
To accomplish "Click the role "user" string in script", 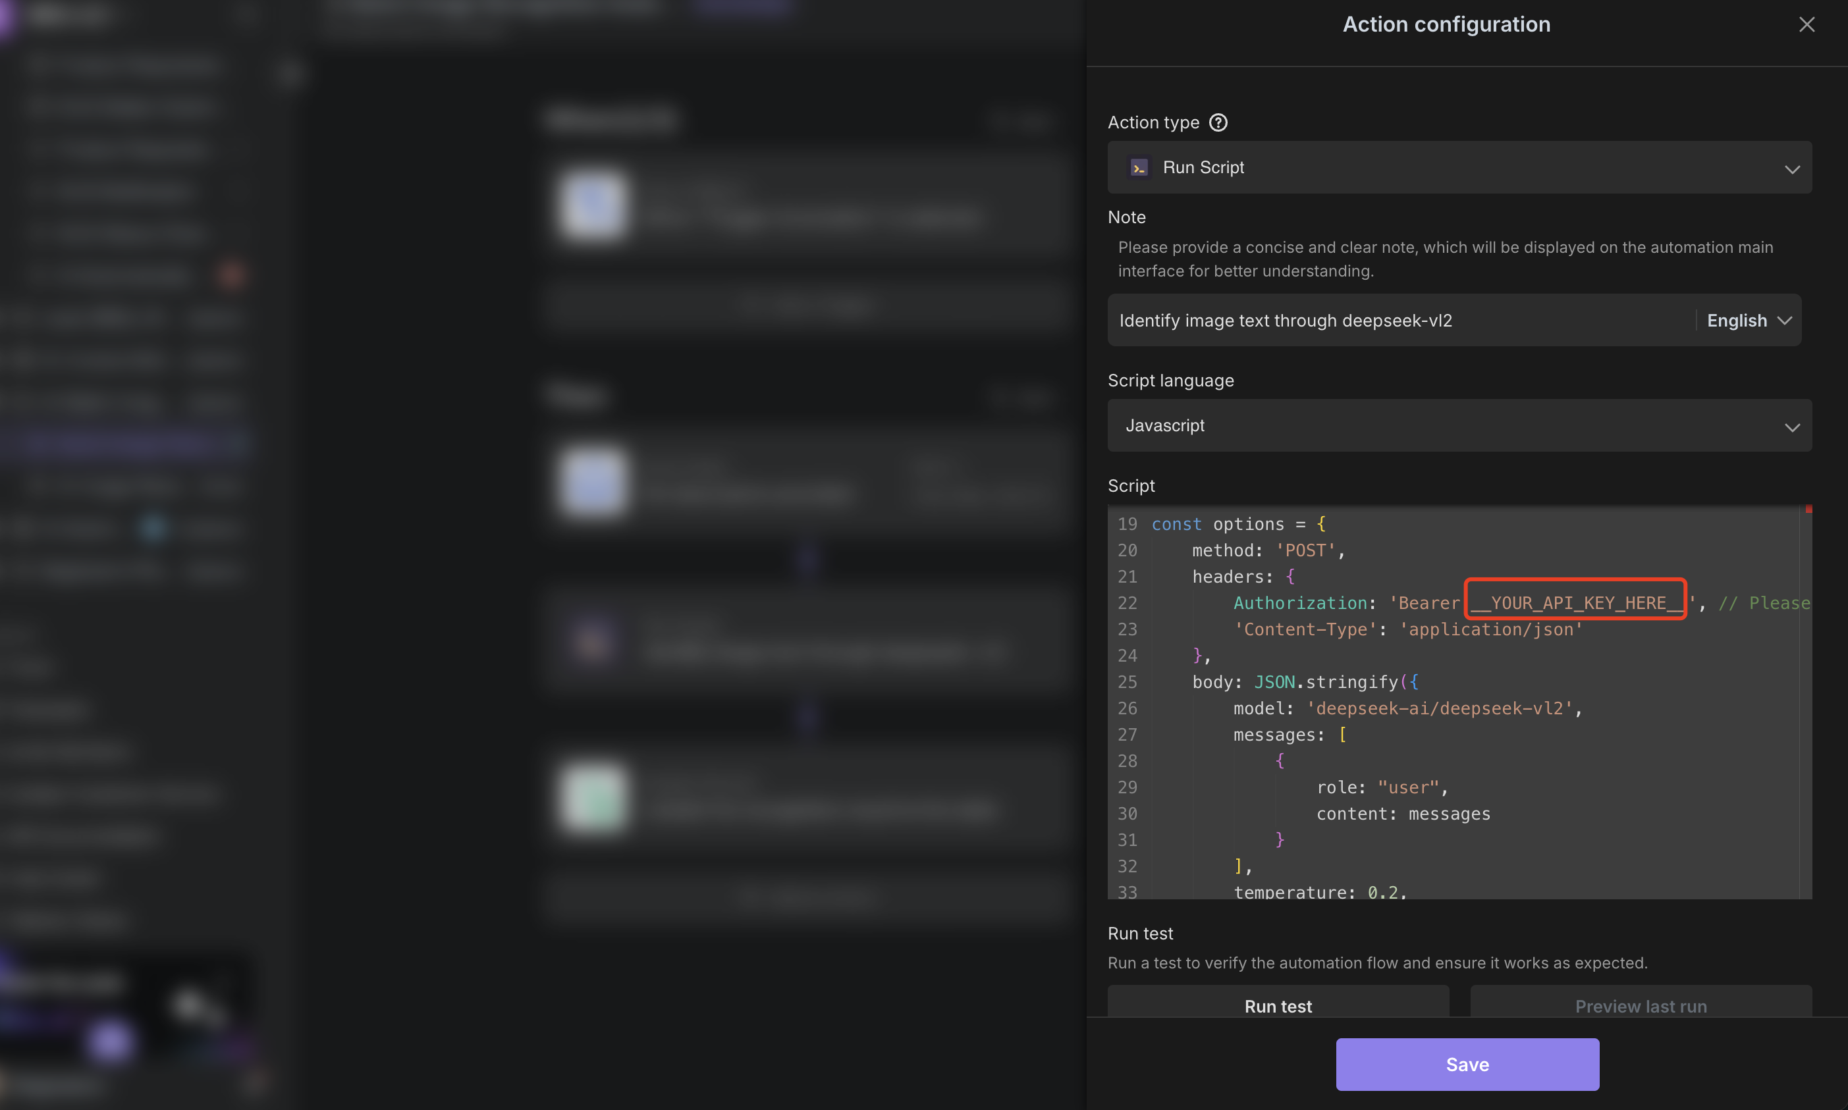I will [x=1407, y=787].
